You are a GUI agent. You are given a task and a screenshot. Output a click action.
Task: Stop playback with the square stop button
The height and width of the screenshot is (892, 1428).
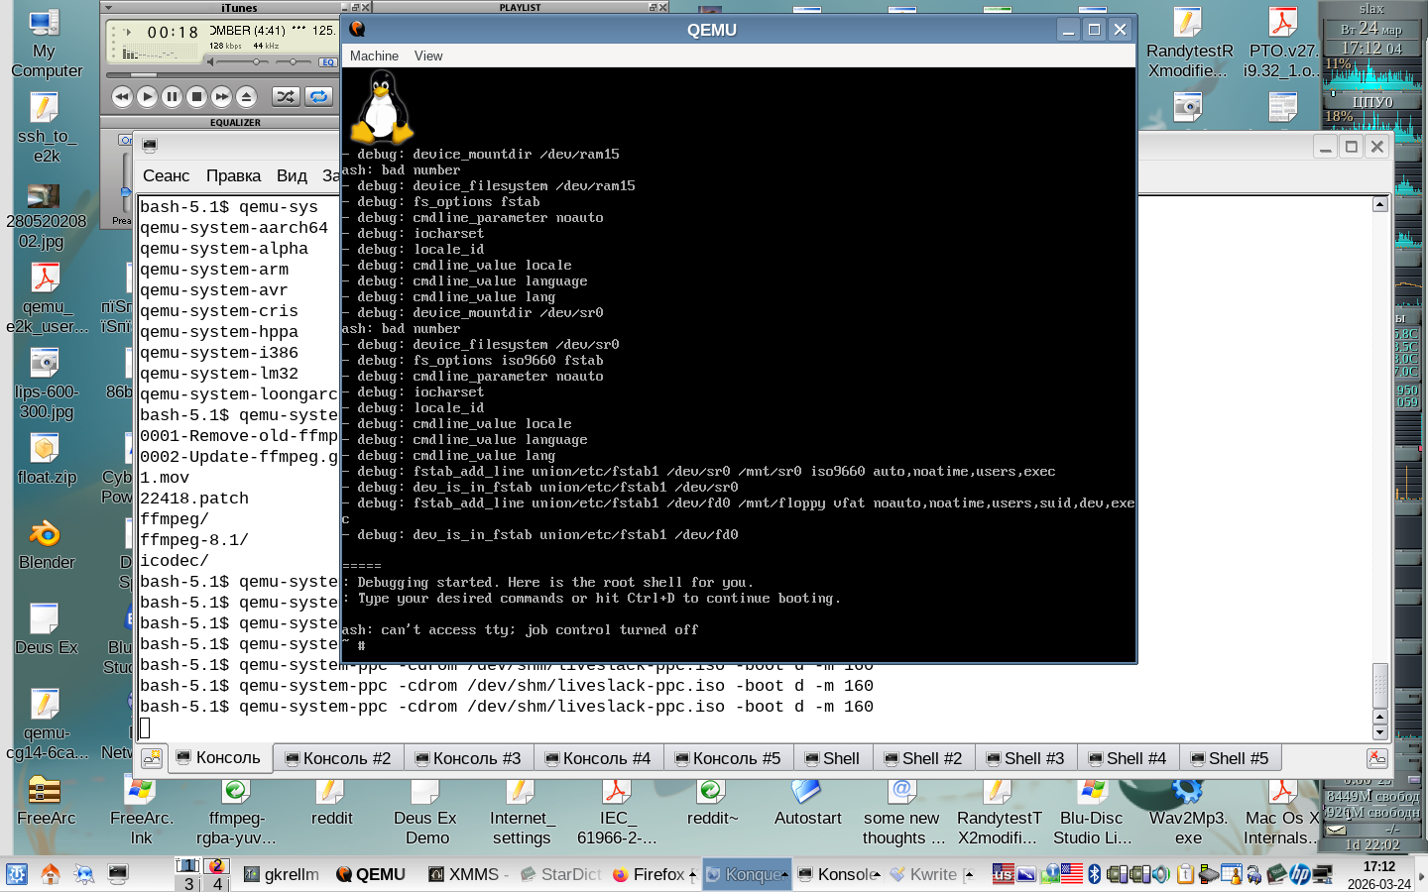click(196, 96)
